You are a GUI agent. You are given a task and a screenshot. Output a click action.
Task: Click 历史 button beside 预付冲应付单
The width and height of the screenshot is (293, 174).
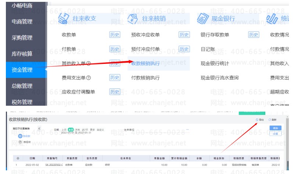tap(184, 49)
